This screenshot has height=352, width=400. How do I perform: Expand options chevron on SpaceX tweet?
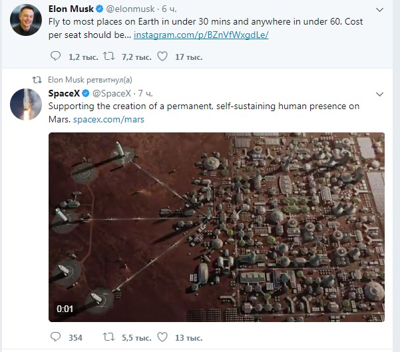(x=379, y=94)
